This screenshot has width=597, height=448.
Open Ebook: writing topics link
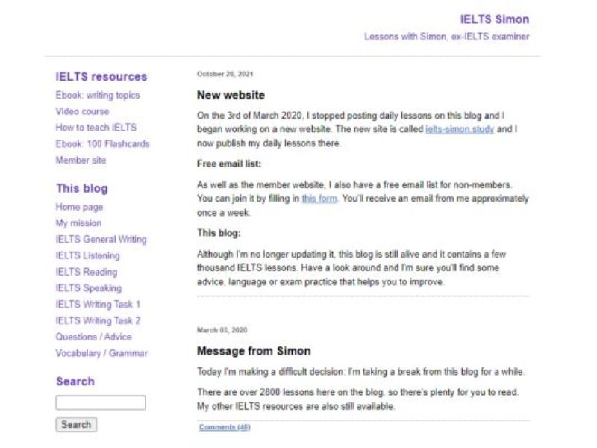coord(98,96)
